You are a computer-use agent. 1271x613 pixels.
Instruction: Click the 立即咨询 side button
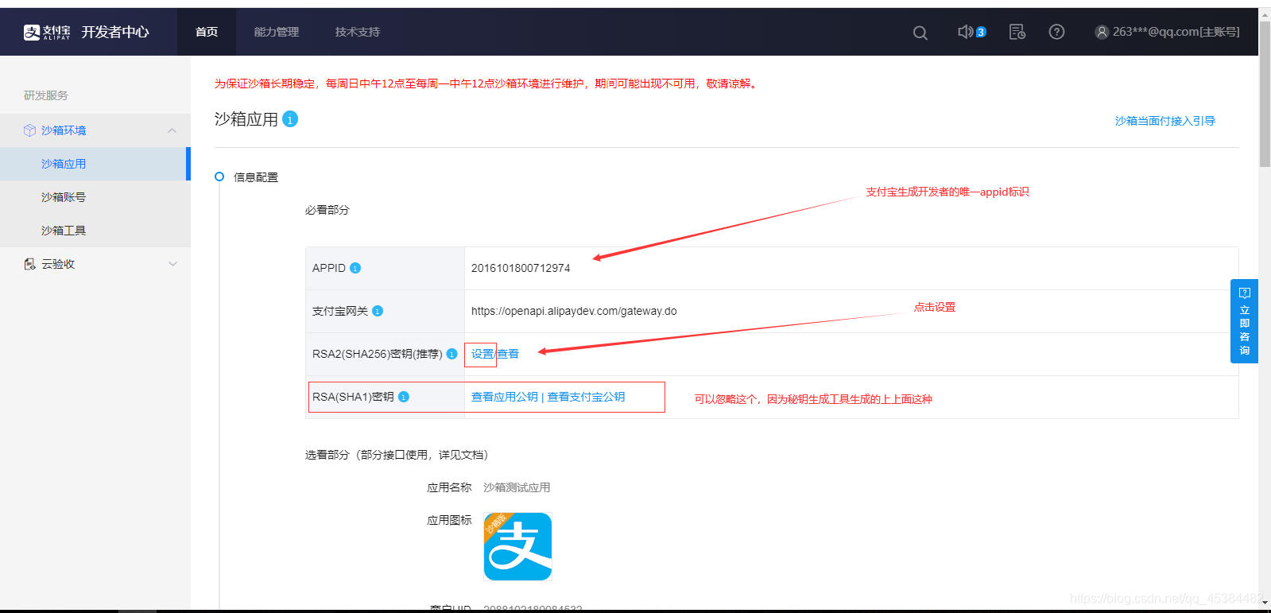coord(1244,321)
